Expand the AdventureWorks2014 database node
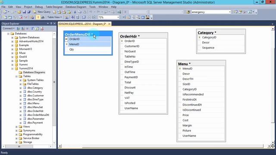Image resolution: width=276 pixels, height=155 pixels. point(13,41)
